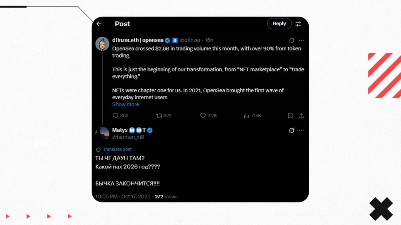Click the Reply button in header
401x225 pixels.
click(279, 23)
